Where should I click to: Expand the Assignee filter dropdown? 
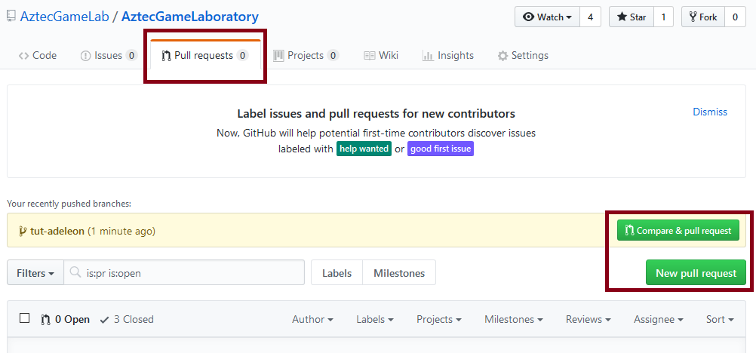pyautogui.click(x=659, y=319)
